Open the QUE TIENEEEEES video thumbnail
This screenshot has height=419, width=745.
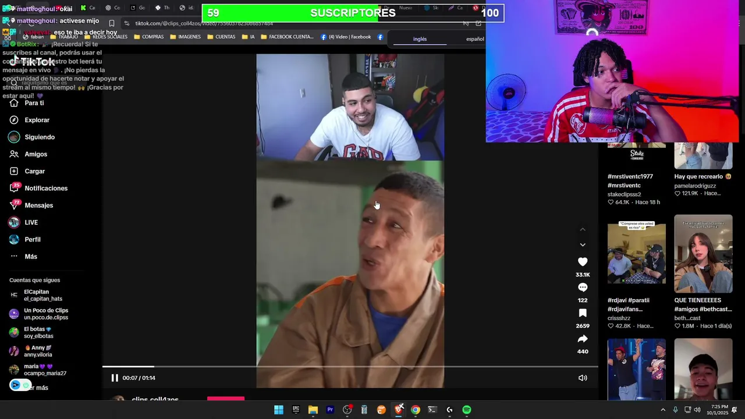coord(703,254)
